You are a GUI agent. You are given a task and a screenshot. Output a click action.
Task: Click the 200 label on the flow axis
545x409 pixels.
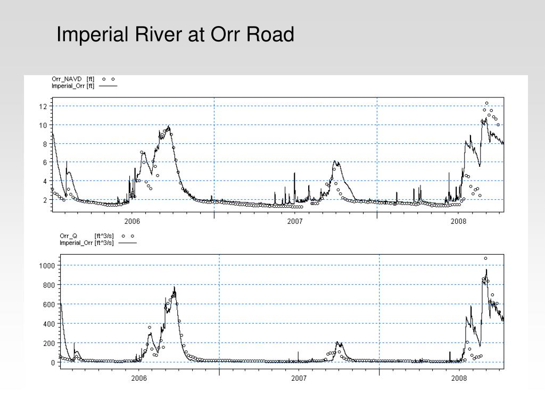coord(49,343)
